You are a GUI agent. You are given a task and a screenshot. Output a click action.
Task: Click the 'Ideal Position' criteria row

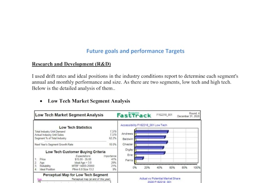point(76,169)
